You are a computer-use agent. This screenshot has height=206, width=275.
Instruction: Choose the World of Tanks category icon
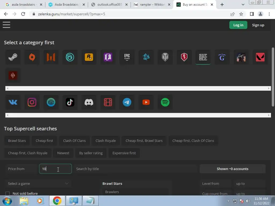[x=165, y=57]
